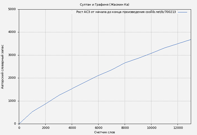Click the coollib.net/b/700213 legend text
This screenshot has width=197, height=135.
click(x=161, y=12)
